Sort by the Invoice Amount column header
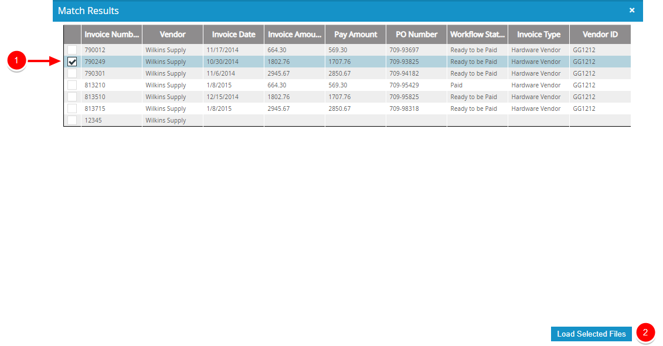 [294, 35]
